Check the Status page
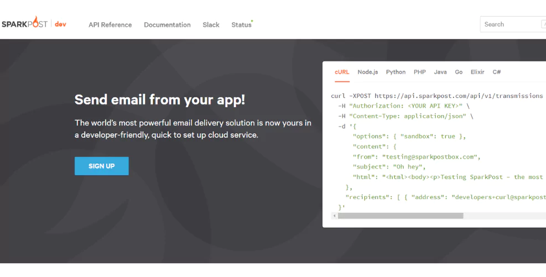The image size is (546, 277). pyautogui.click(x=242, y=25)
